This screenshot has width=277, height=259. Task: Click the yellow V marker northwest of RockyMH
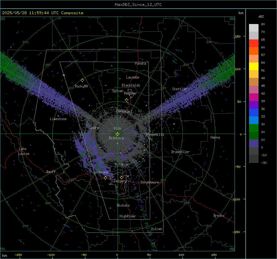pyautogui.click(x=64, y=75)
